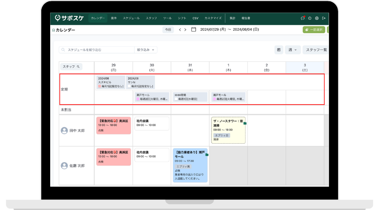The width and height of the screenshot is (379, 210).
Task: Select the 2 (金) column header
Action: pyautogui.click(x=267, y=68)
